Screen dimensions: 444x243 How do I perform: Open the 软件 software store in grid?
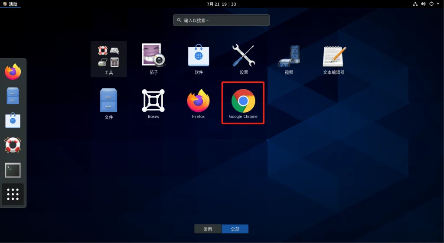click(x=199, y=59)
